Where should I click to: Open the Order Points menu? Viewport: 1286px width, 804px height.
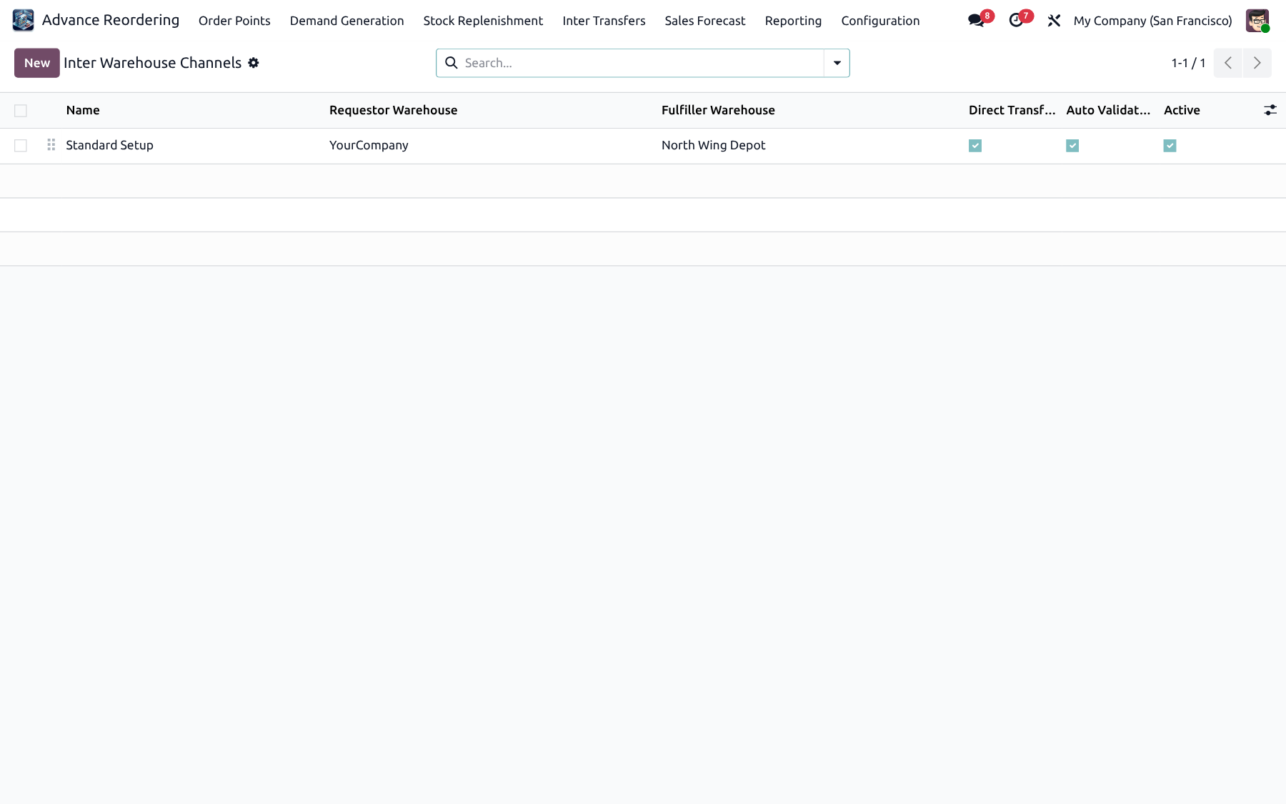(x=234, y=21)
